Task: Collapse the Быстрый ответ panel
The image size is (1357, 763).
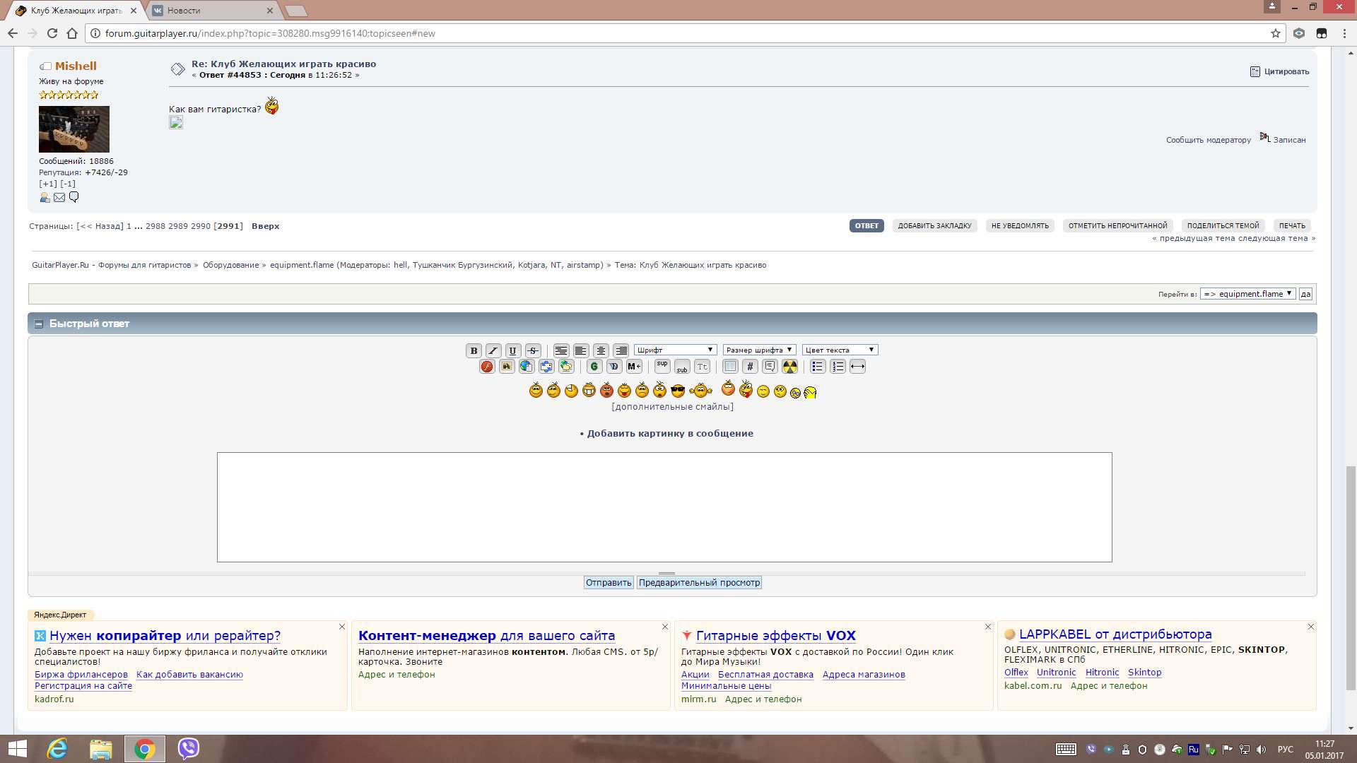Action: coord(39,324)
